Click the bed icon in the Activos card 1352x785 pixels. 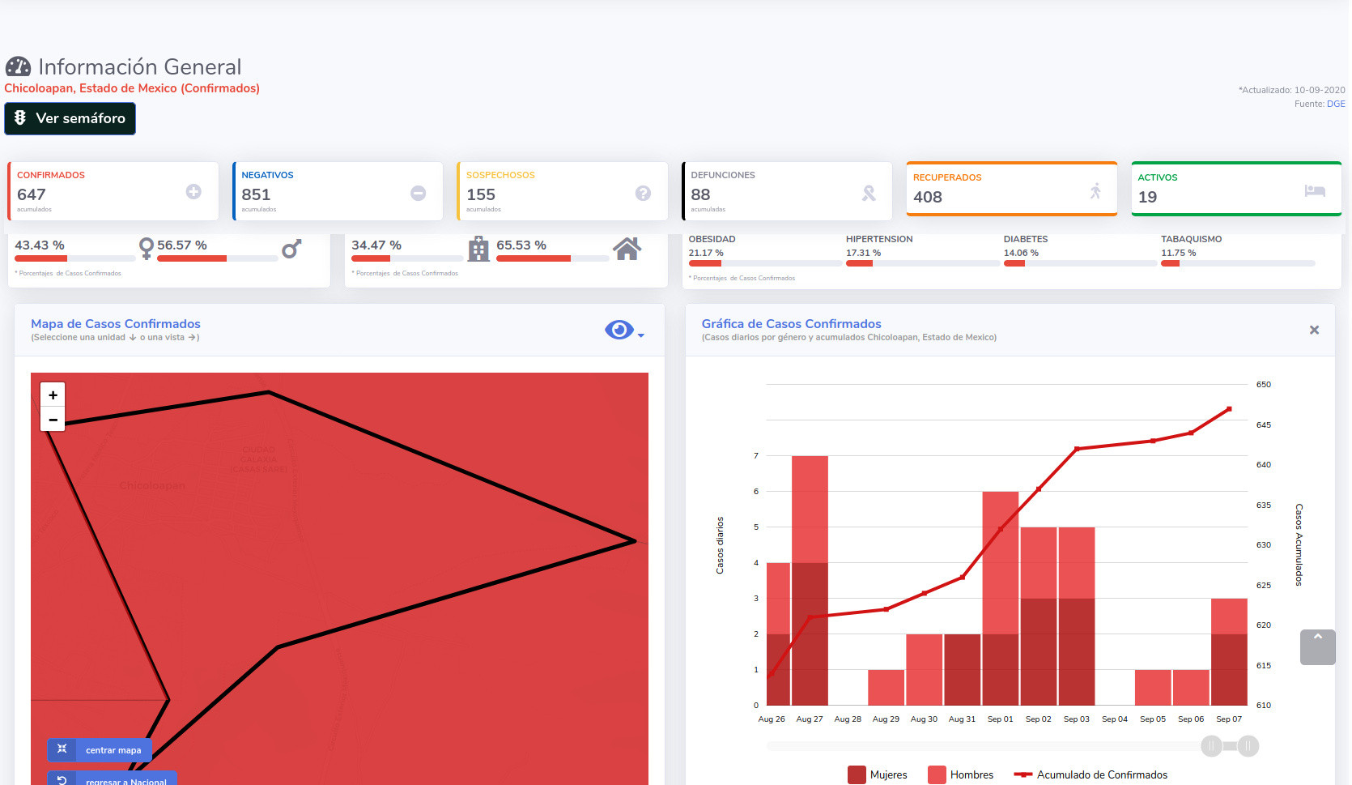(x=1315, y=191)
